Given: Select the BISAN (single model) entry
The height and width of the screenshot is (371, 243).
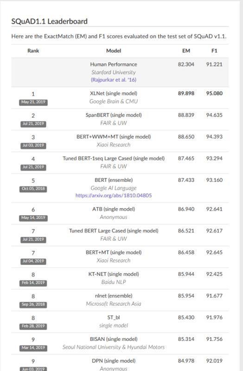Looking at the screenshot, I should (114, 339).
